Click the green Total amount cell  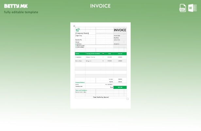click(x=120, y=87)
